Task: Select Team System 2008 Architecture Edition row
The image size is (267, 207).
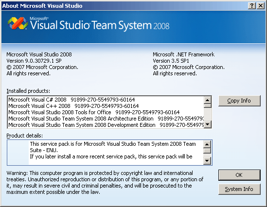Action: tap(106, 119)
